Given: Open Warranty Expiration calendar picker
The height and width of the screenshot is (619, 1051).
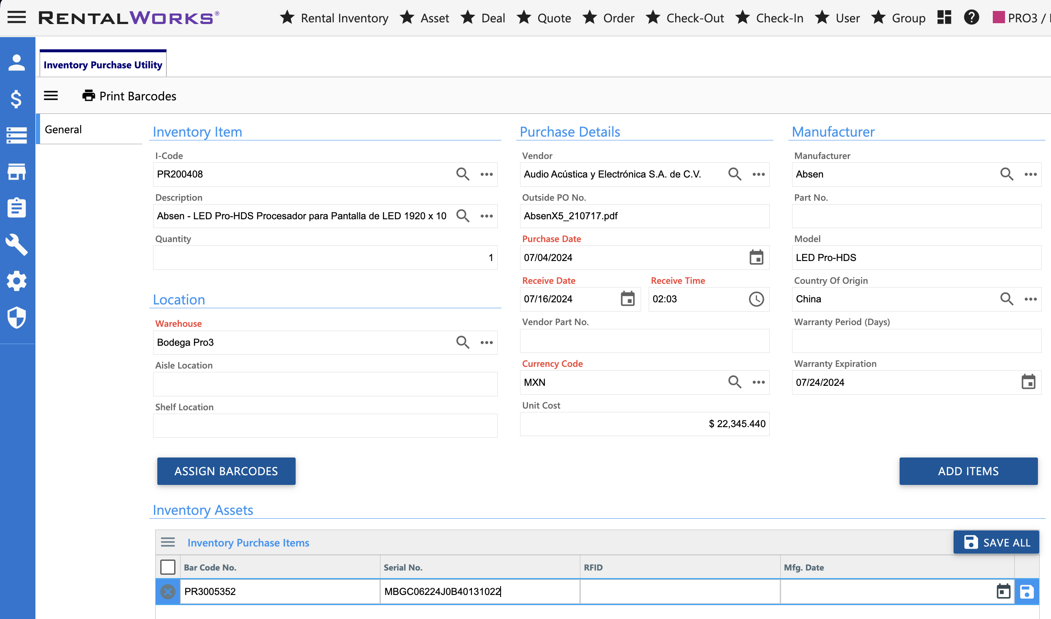Looking at the screenshot, I should (x=1028, y=382).
